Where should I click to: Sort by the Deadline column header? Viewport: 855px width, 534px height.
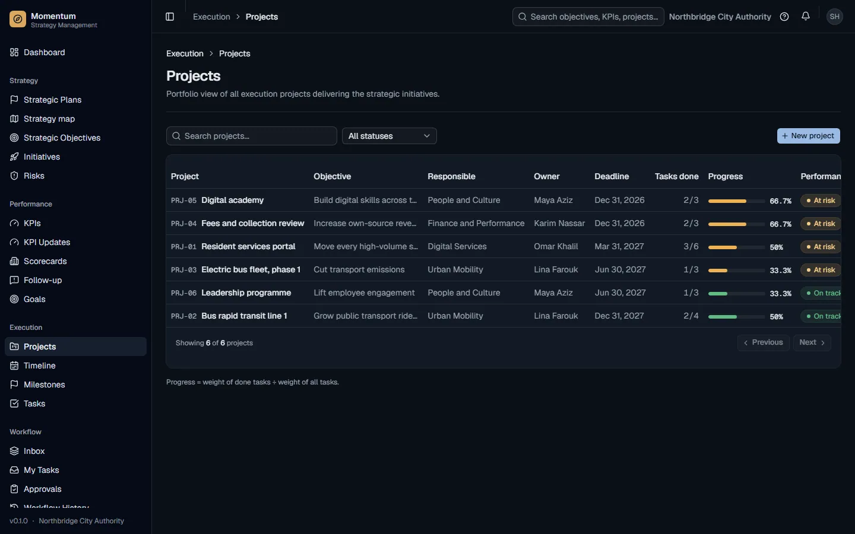click(612, 176)
